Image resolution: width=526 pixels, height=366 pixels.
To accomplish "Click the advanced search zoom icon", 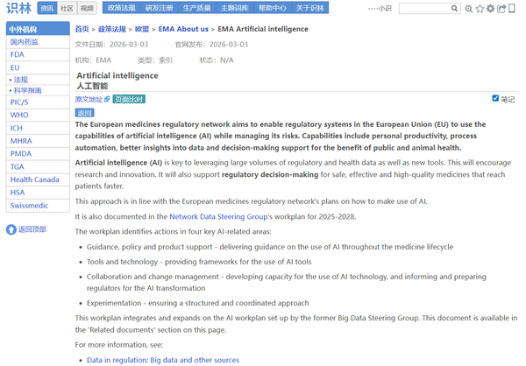I will 469,9.
